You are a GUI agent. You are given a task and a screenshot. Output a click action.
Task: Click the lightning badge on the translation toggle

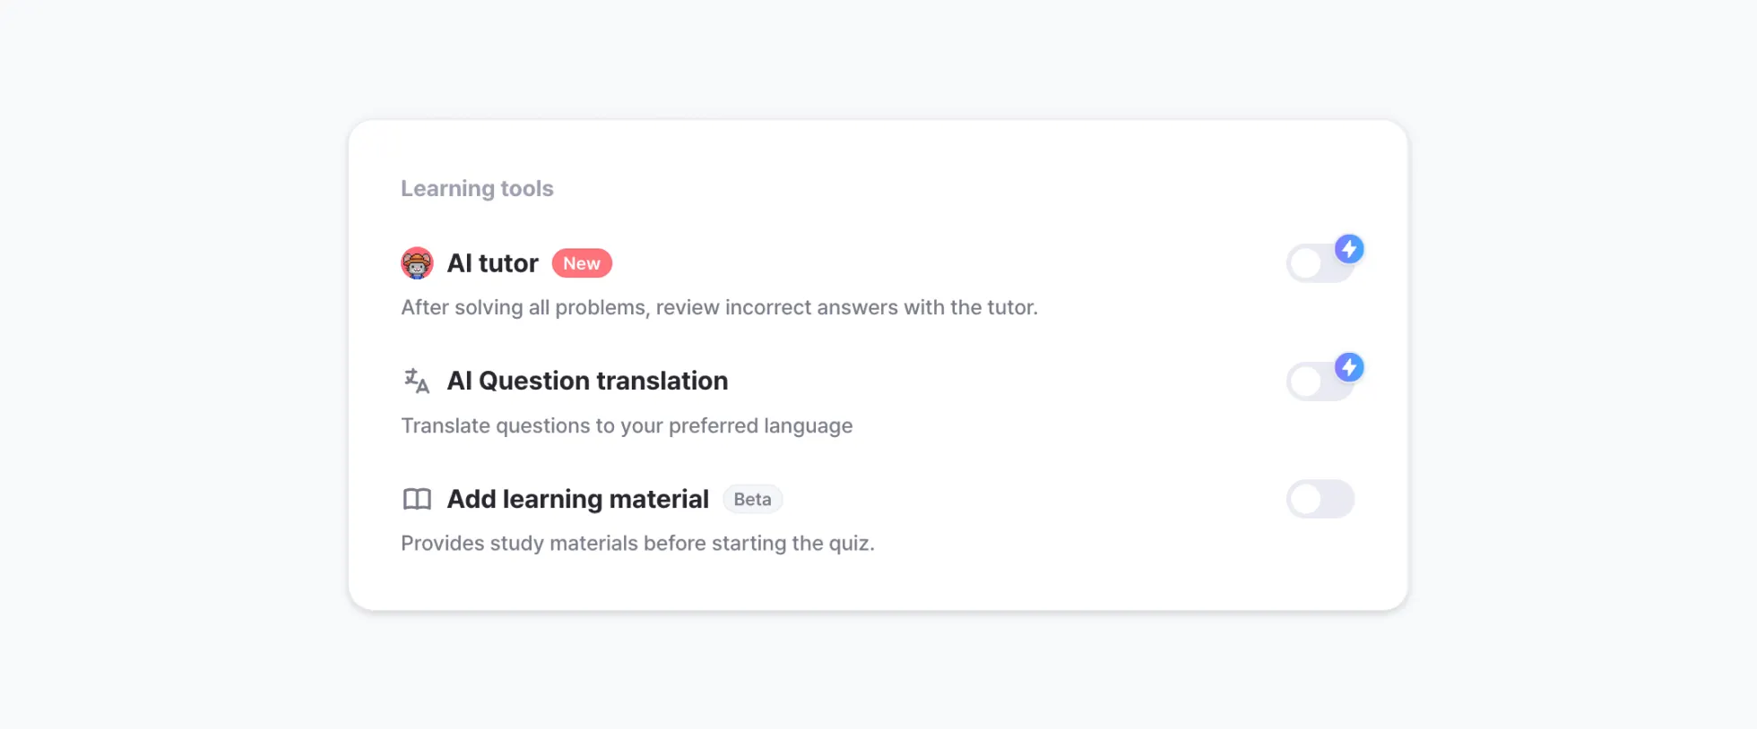pos(1349,367)
